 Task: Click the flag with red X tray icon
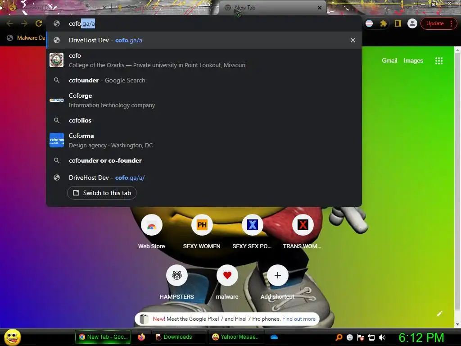tap(361, 337)
